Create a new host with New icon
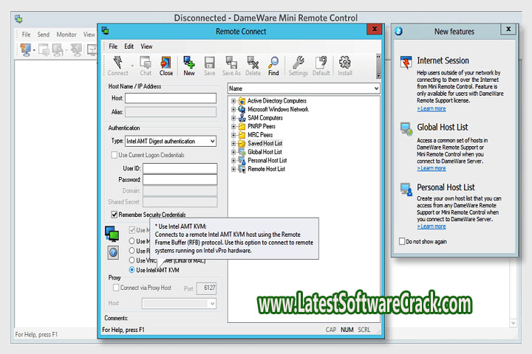Viewport: 532px width, 354px height. point(189,64)
